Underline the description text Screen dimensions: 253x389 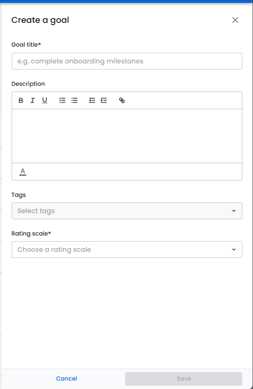[x=45, y=100]
